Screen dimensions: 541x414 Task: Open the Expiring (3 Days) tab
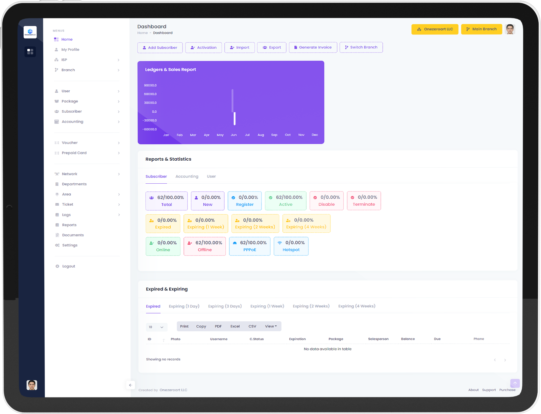225,306
